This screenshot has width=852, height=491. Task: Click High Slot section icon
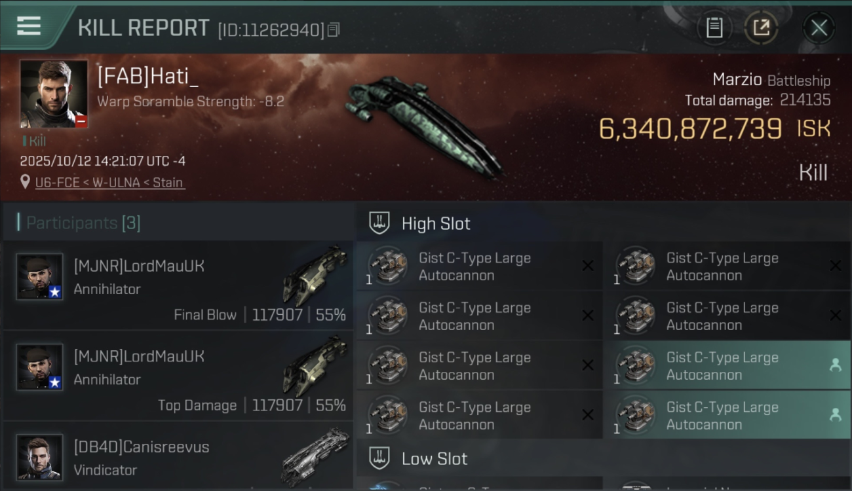379,223
